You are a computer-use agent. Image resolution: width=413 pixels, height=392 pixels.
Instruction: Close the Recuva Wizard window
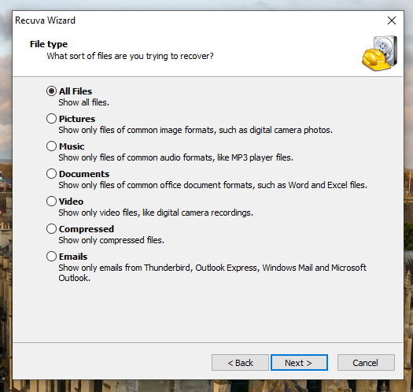click(392, 20)
